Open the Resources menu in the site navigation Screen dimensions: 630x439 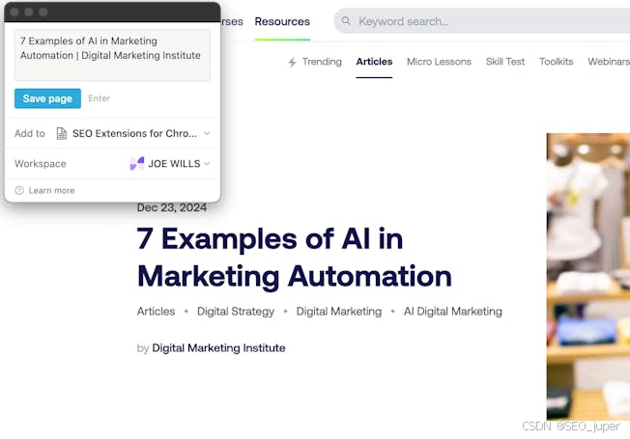click(282, 21)
